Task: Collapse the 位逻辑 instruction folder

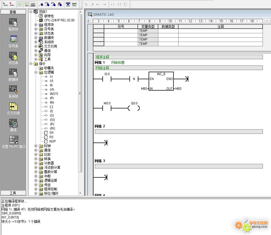Action: [x=36, y=72]
